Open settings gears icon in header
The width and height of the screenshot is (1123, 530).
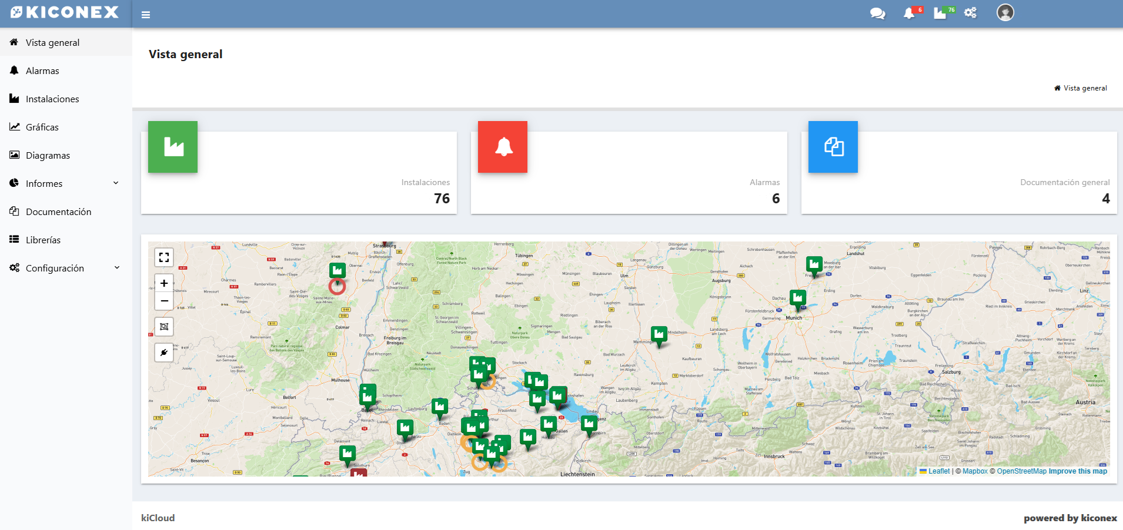click(x=970, y=13)
